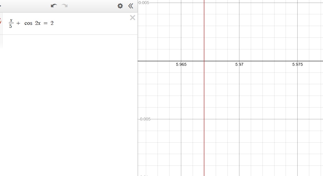Delete the x/5 + cos 2x expression
The height and width of the screenshot is (176, 323).
[132, 18]
